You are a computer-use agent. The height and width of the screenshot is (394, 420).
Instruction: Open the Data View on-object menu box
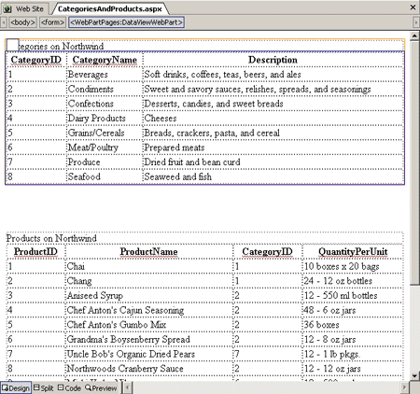click(13, 45)
